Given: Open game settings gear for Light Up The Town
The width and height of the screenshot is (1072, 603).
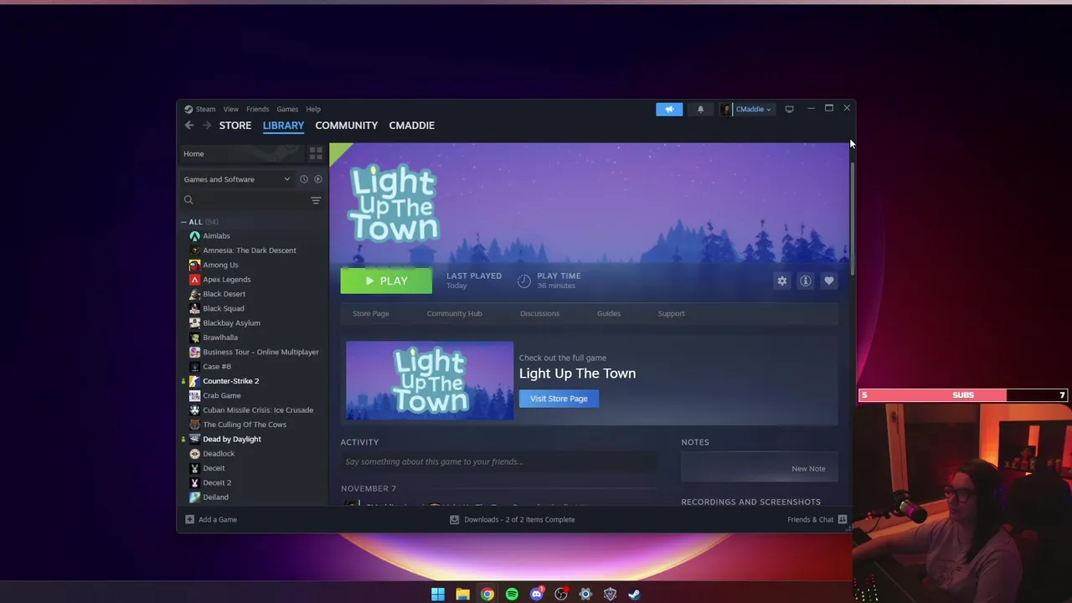Looking at the screenshot, I should 782,281.
